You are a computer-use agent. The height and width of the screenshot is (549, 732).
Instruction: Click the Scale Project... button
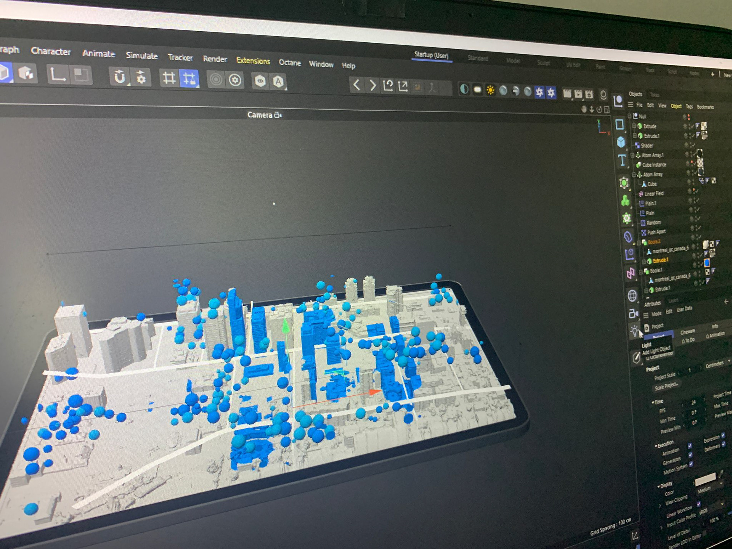coord(666,386)
